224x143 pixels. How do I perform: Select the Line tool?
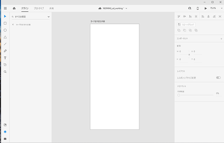point(5,44)
